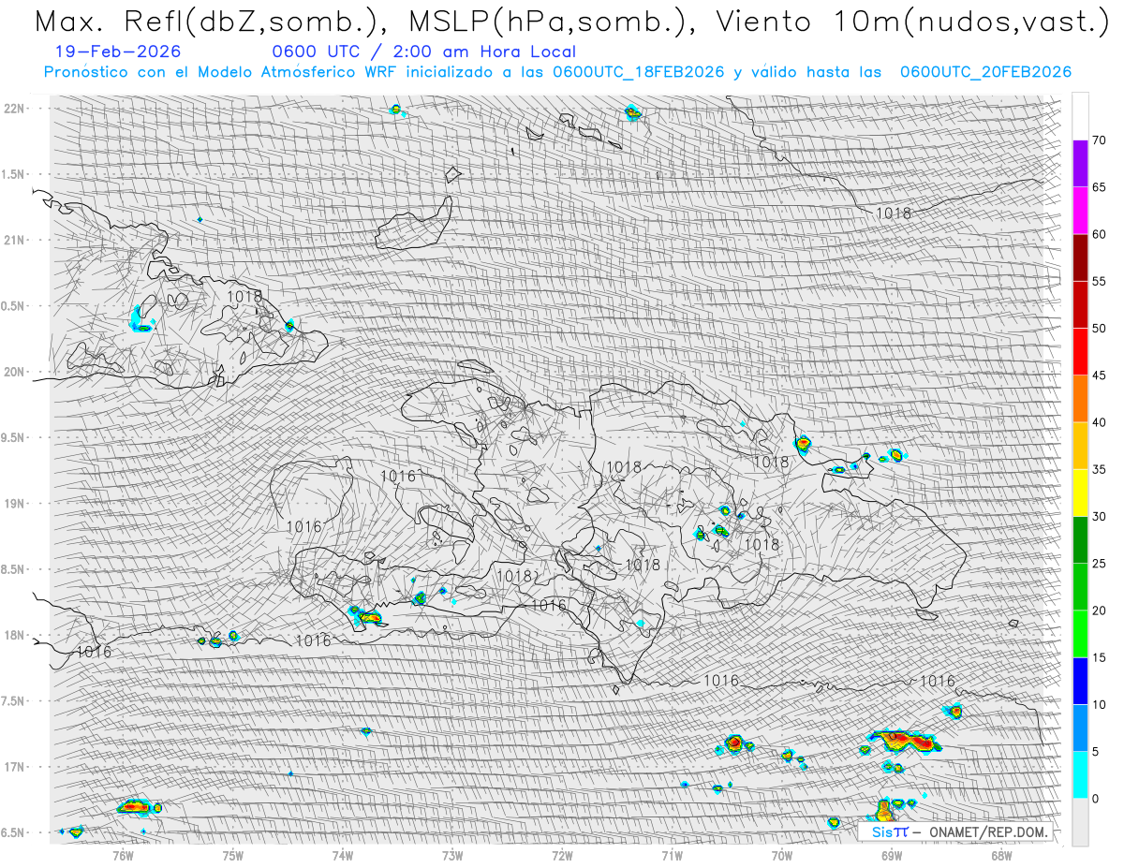Select the yellow 30–35 dBZ colorbar segment
1124x868 pixels.
[1080, 493]
